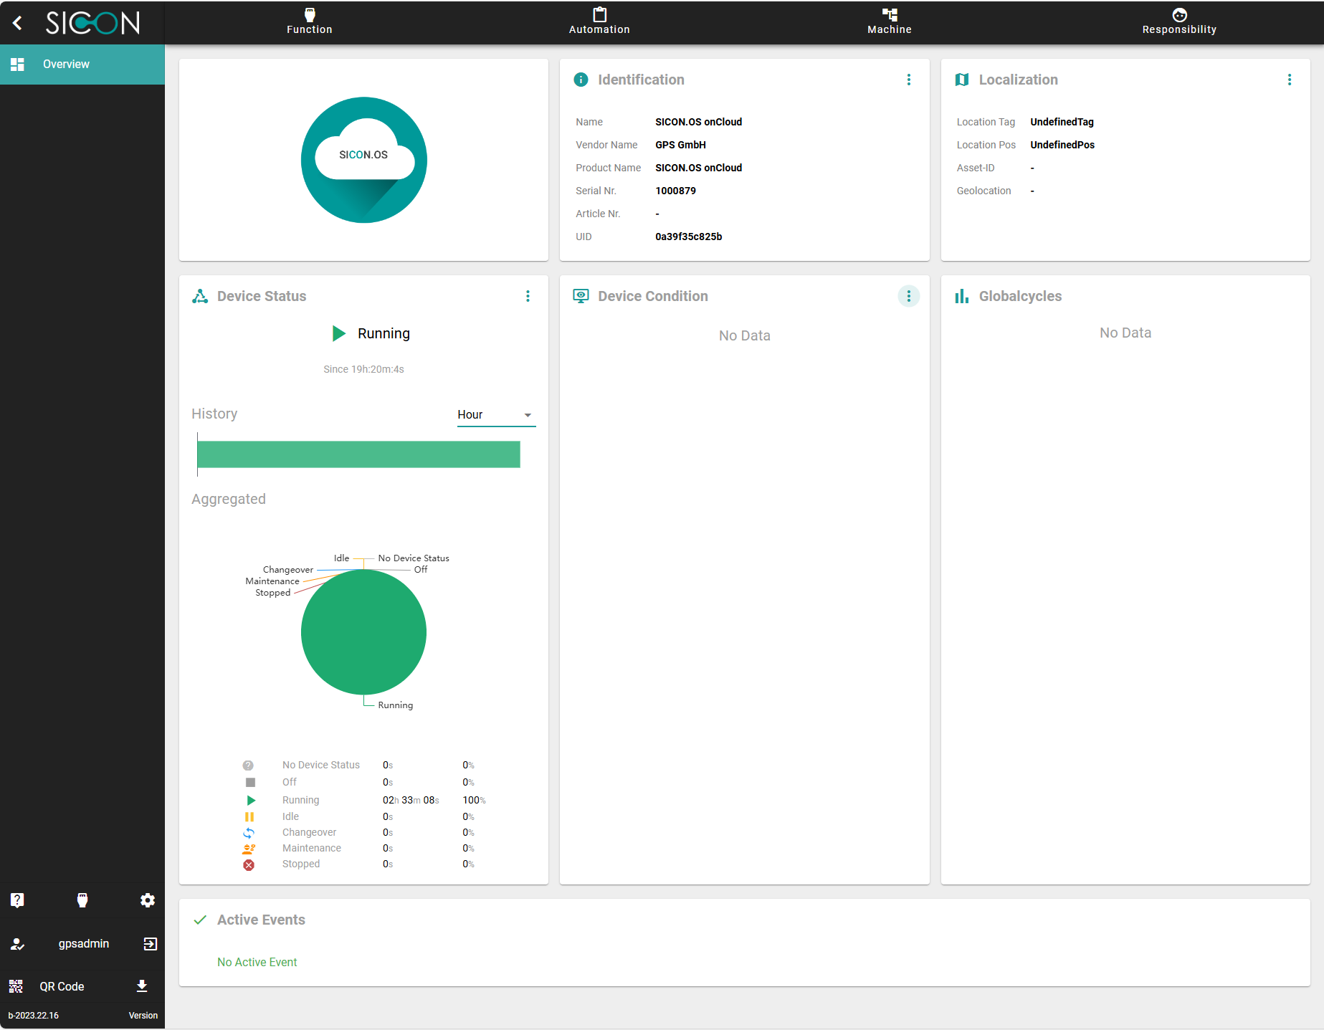Download the QR Code via download icon
Screen dimensions: 1324x1030
click(x=142, y=986)
